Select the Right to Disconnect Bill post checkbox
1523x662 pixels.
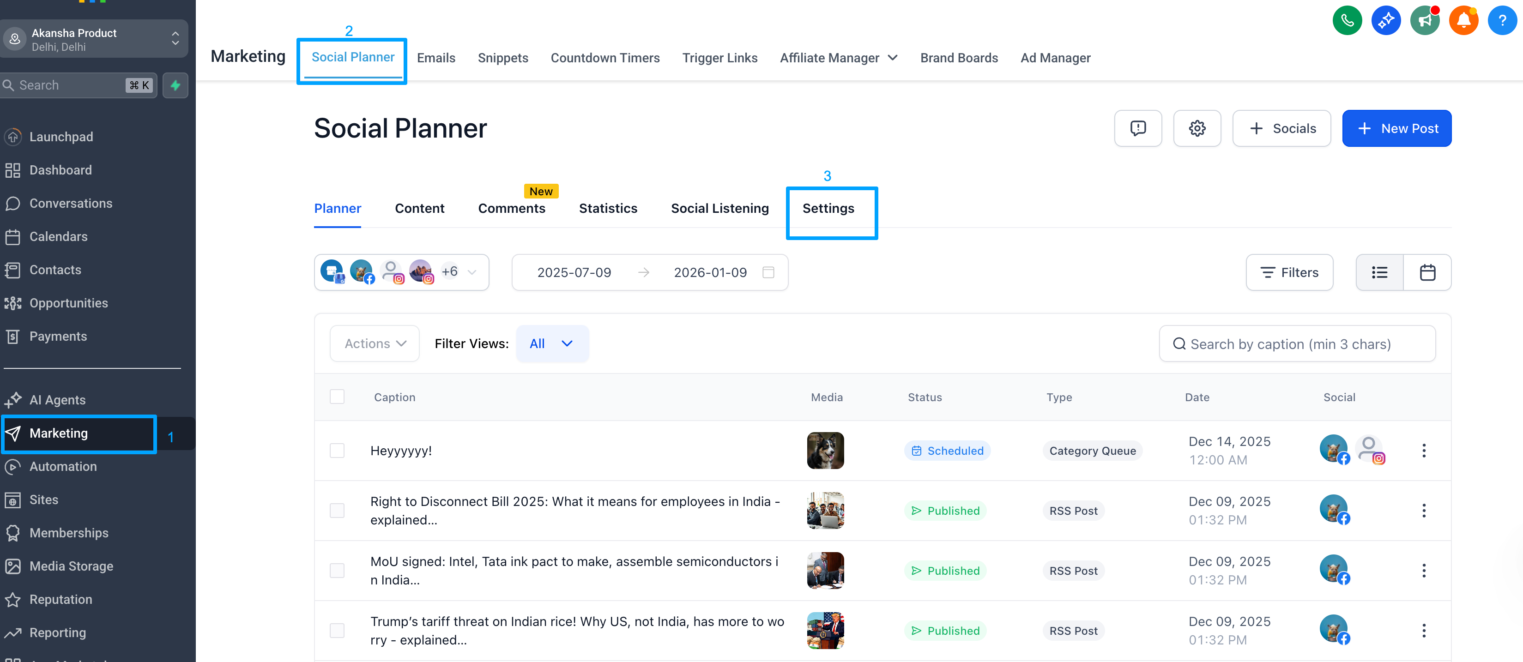pos(337,511)
